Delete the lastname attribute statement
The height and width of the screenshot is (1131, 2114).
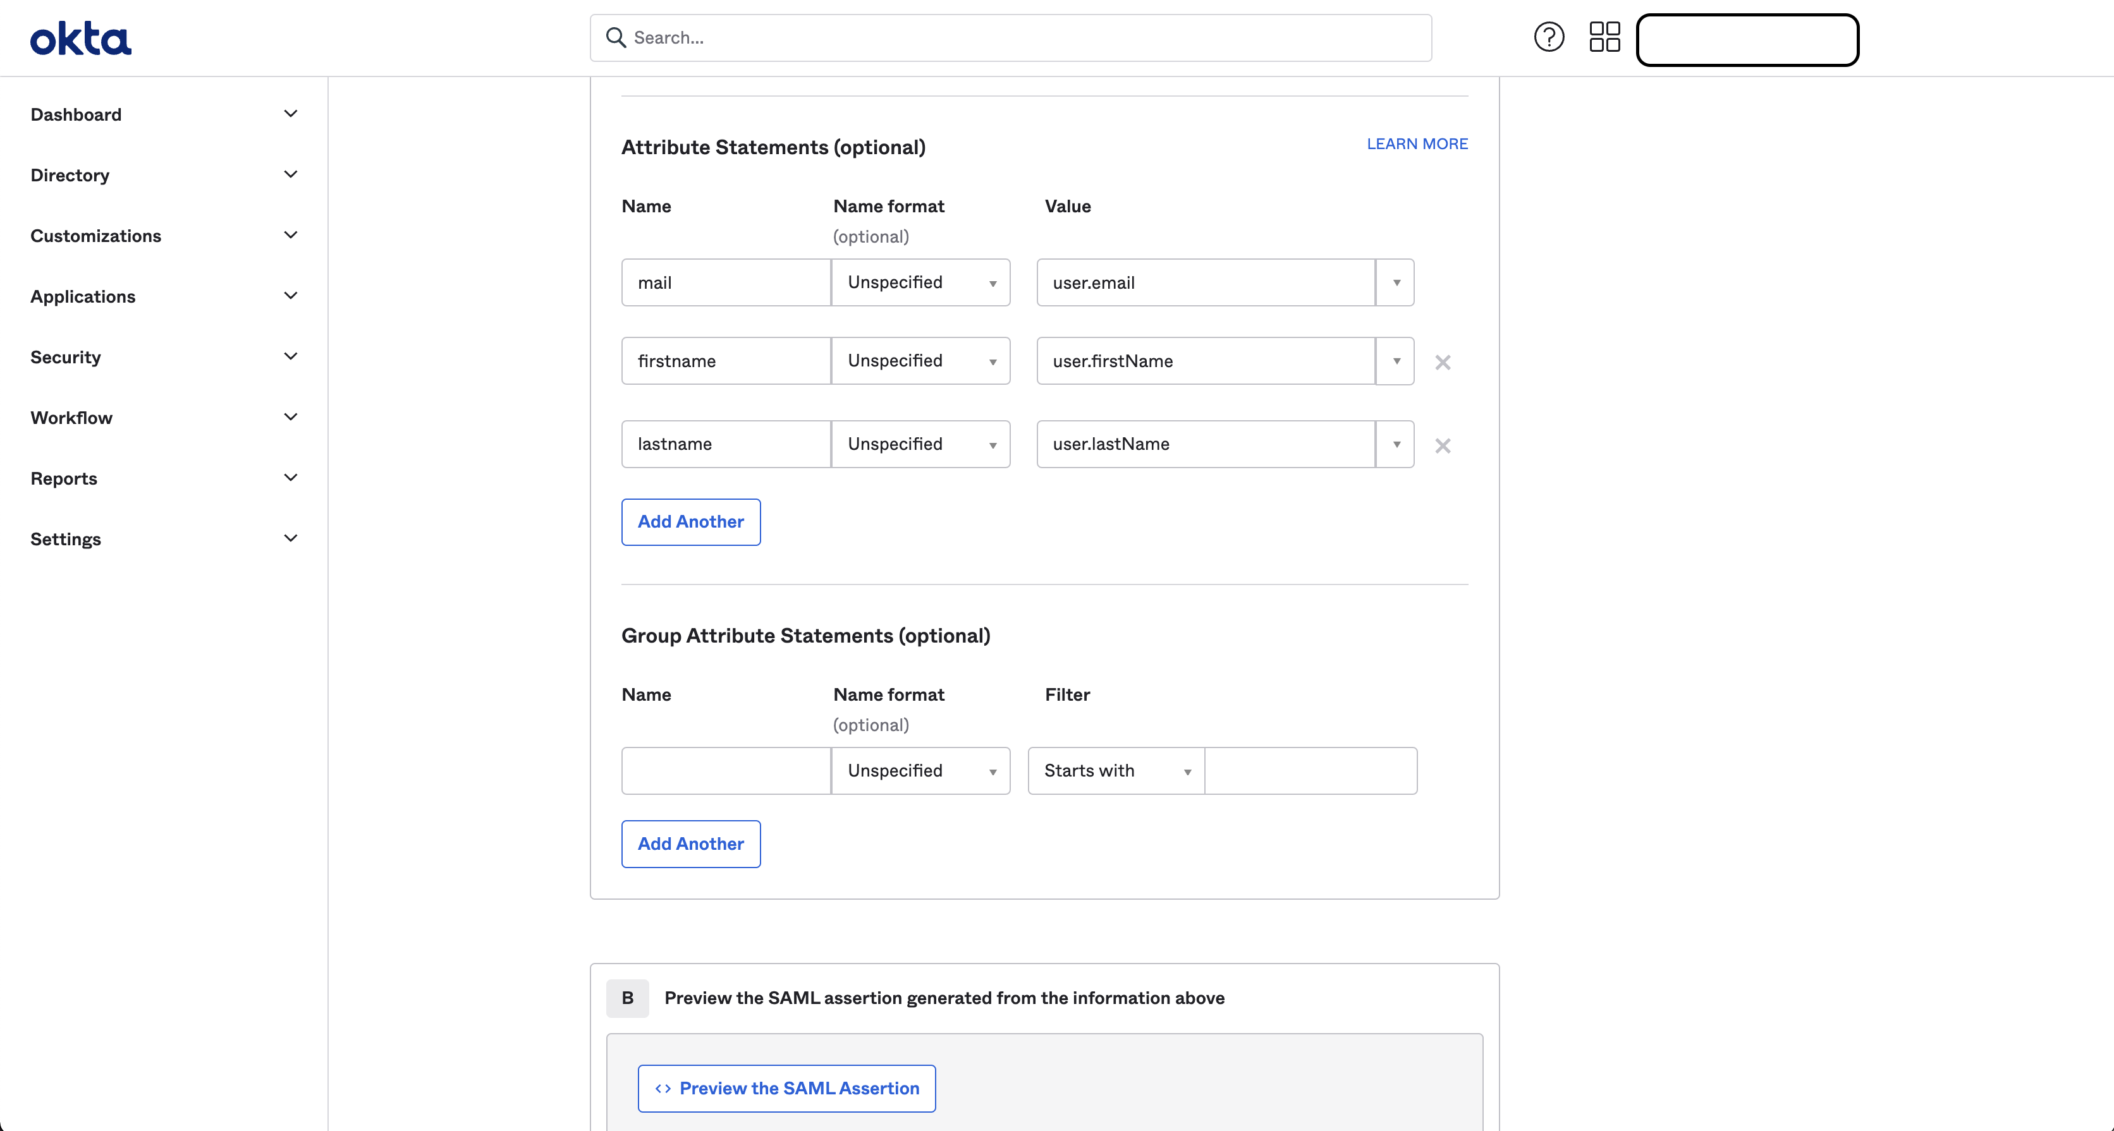pyautogui.click(x=1443, y=445)
